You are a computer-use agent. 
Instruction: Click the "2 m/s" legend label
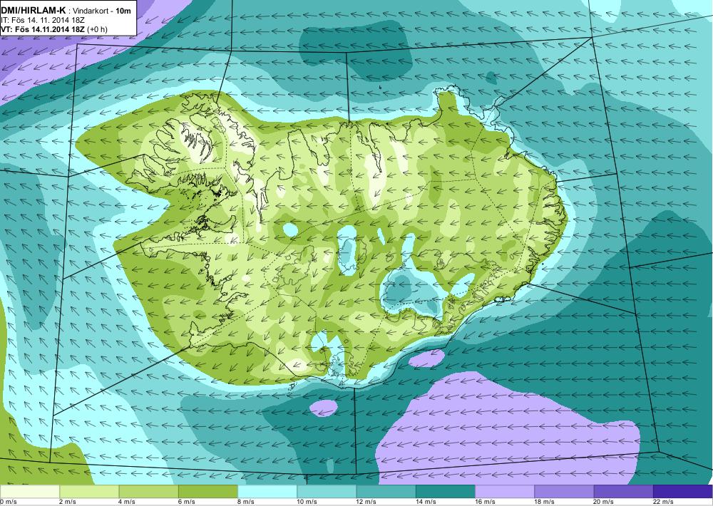[x=68, y=502]
